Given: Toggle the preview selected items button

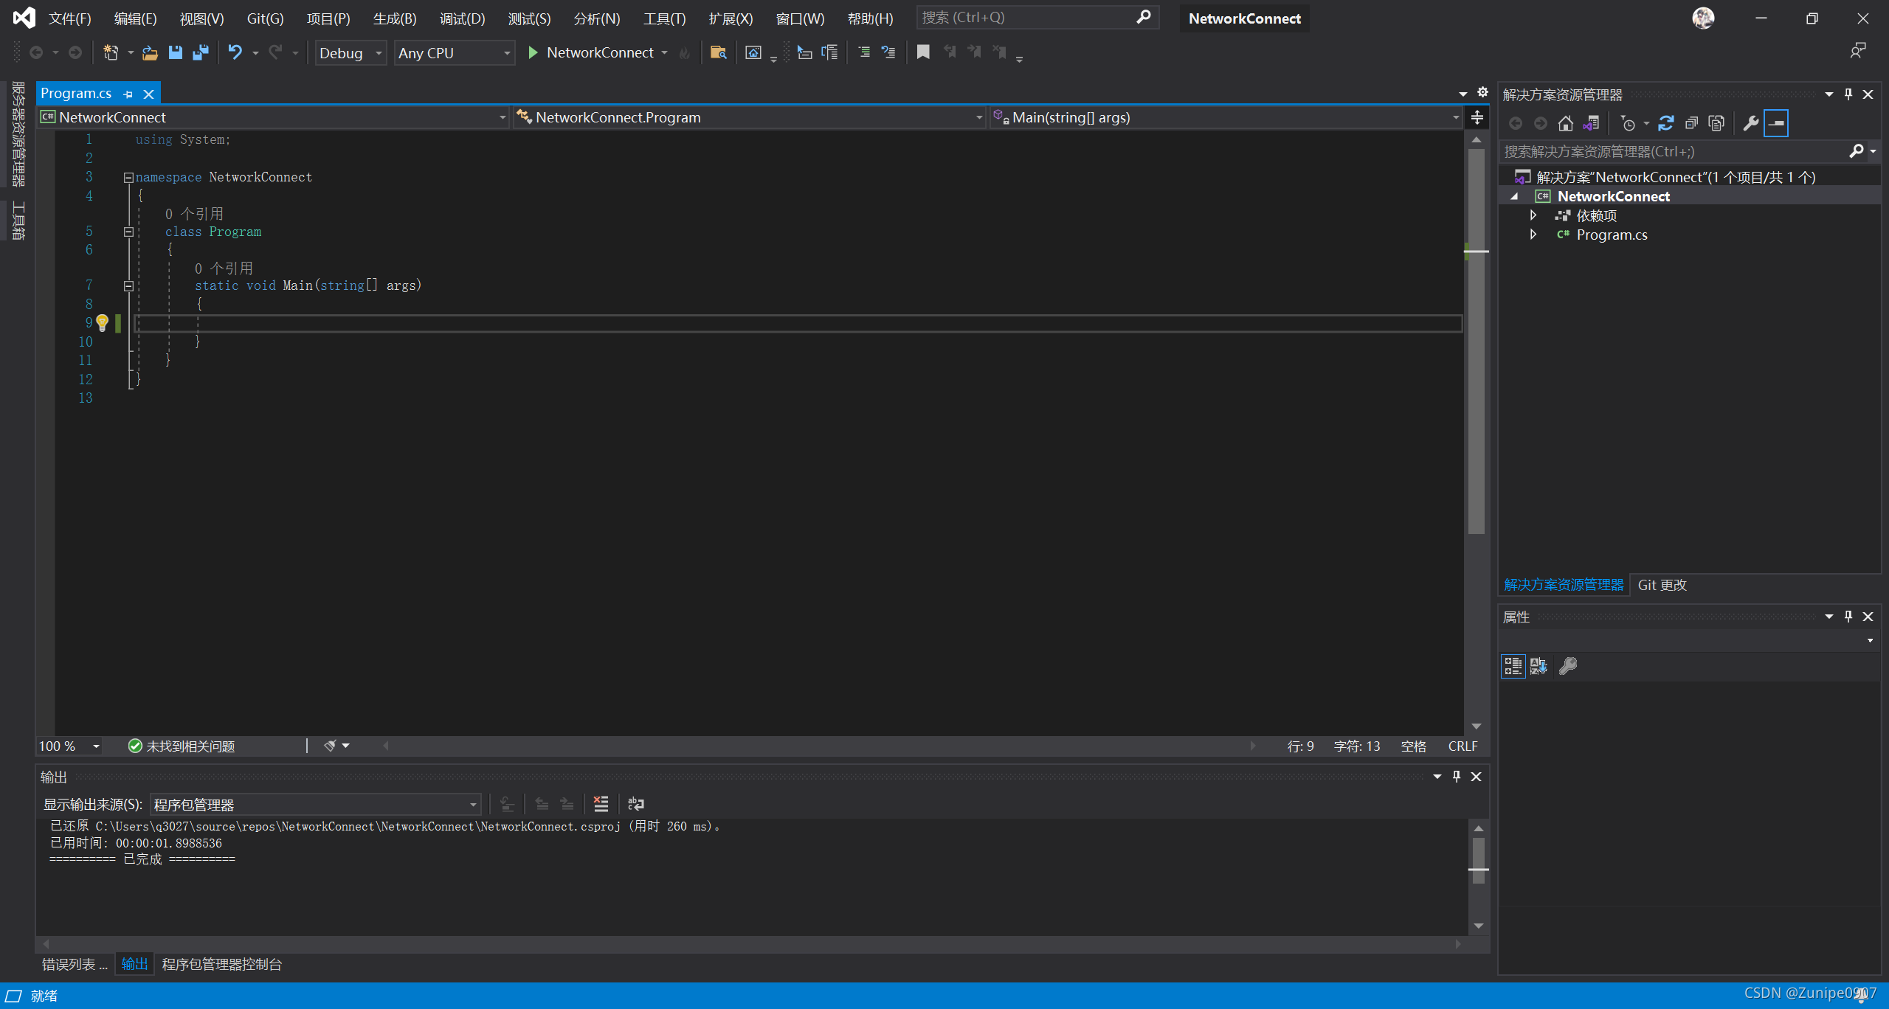Looking at the screenshot, I should tap(1775, 123).
